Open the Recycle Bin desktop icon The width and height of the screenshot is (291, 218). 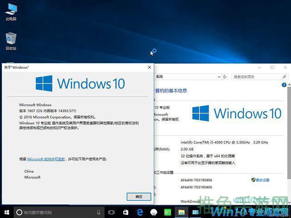click(x=11, y=39)
